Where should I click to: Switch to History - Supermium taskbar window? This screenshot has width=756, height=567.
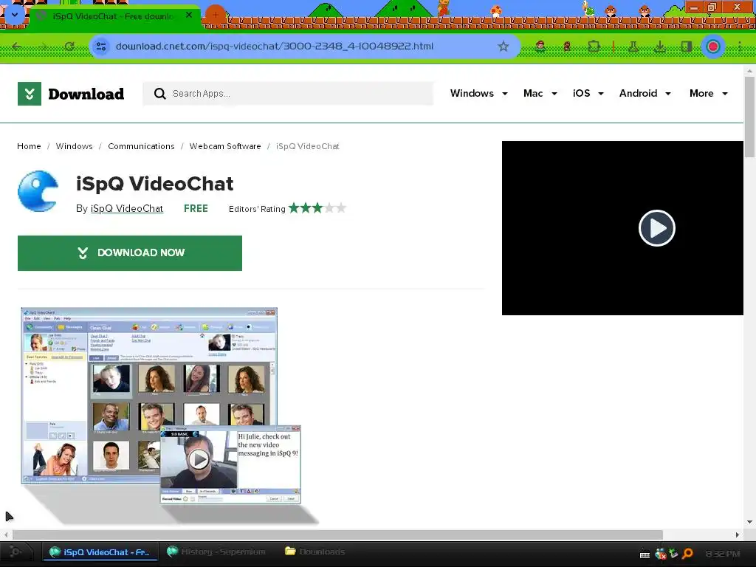(216, 551)
